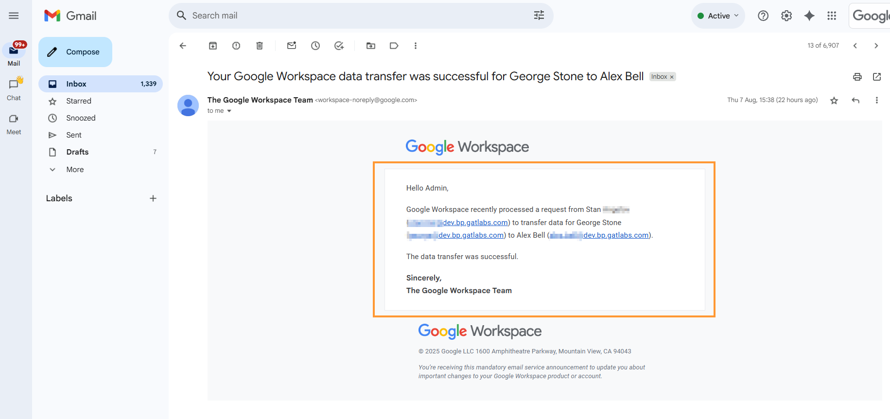Click the sender name The Google Workspace Team

pos(260,100)
